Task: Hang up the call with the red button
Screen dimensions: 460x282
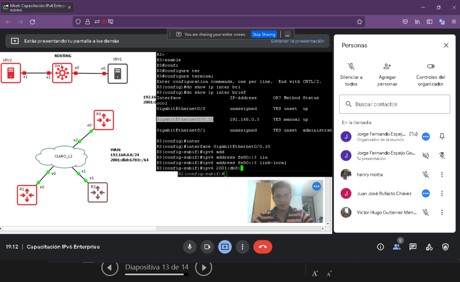Action: coord(263,247)
